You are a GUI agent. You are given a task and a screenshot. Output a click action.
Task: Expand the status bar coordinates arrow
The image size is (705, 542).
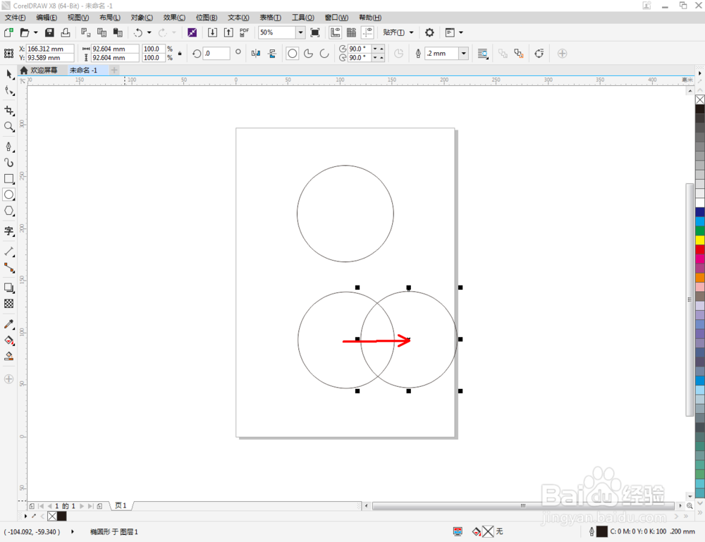73,531
